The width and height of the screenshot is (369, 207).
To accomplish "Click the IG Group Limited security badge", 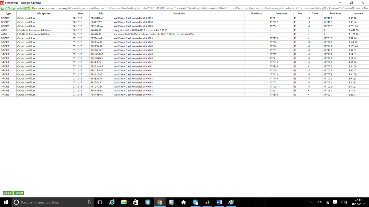I will click(15, 8).
